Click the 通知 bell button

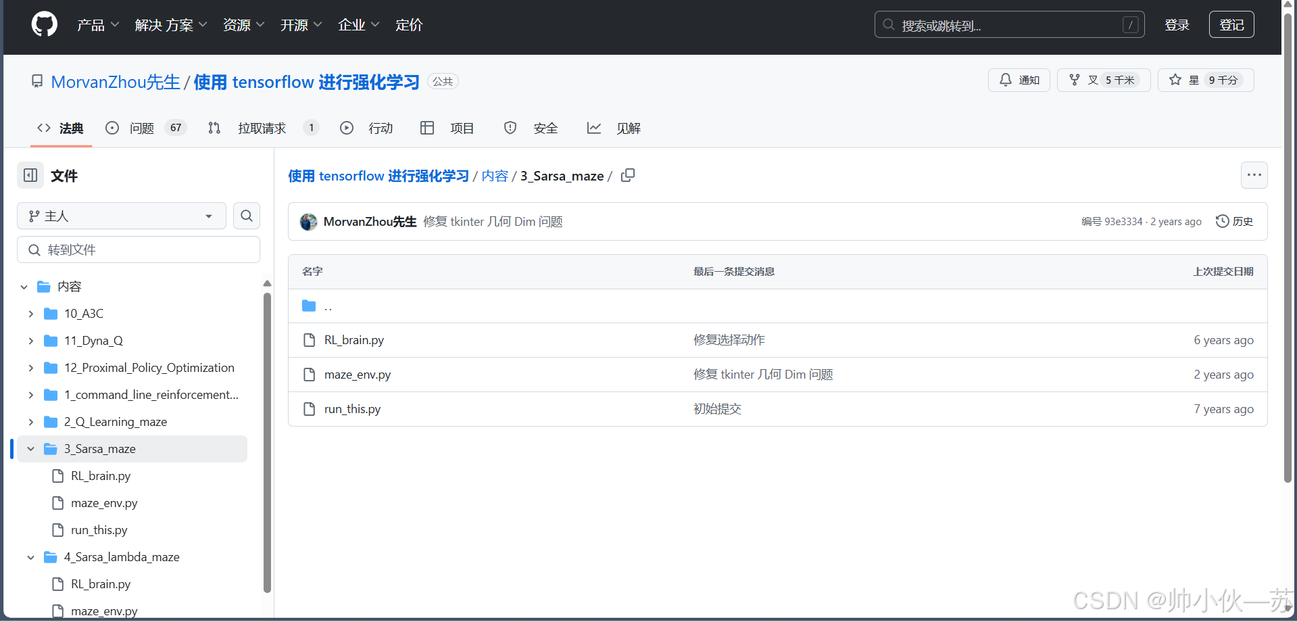pyautogui.click(x=1019, y=80)
